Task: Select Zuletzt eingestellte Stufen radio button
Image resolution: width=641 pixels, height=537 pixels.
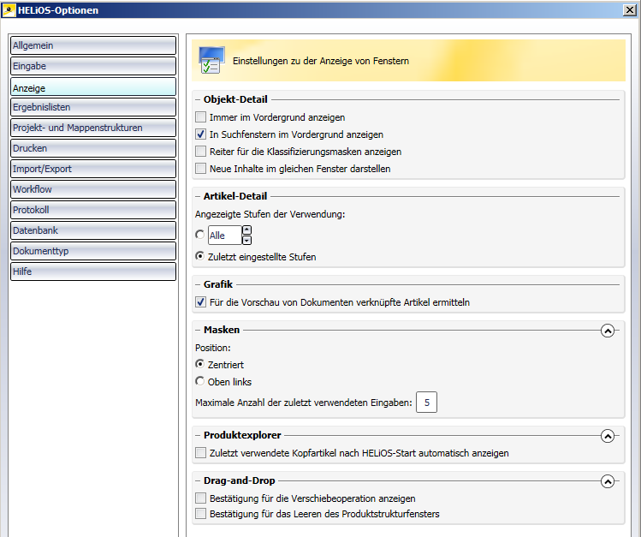Action: (200, 256)
